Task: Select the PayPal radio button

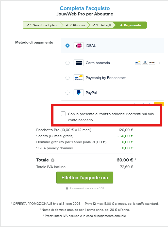Action: (x=67, y=93)
